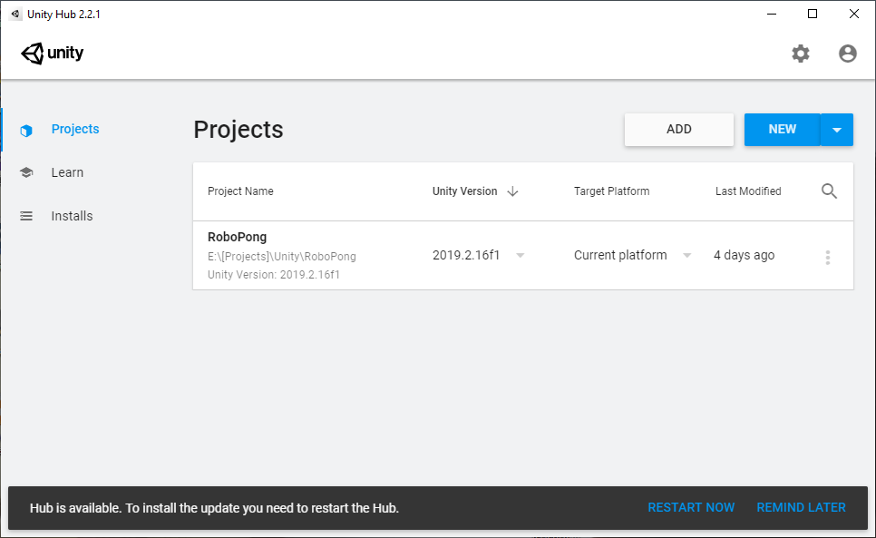Choose REMIND LATER in update banner
The height and width of the screenshot is (538, 876).
coord(801,507)
